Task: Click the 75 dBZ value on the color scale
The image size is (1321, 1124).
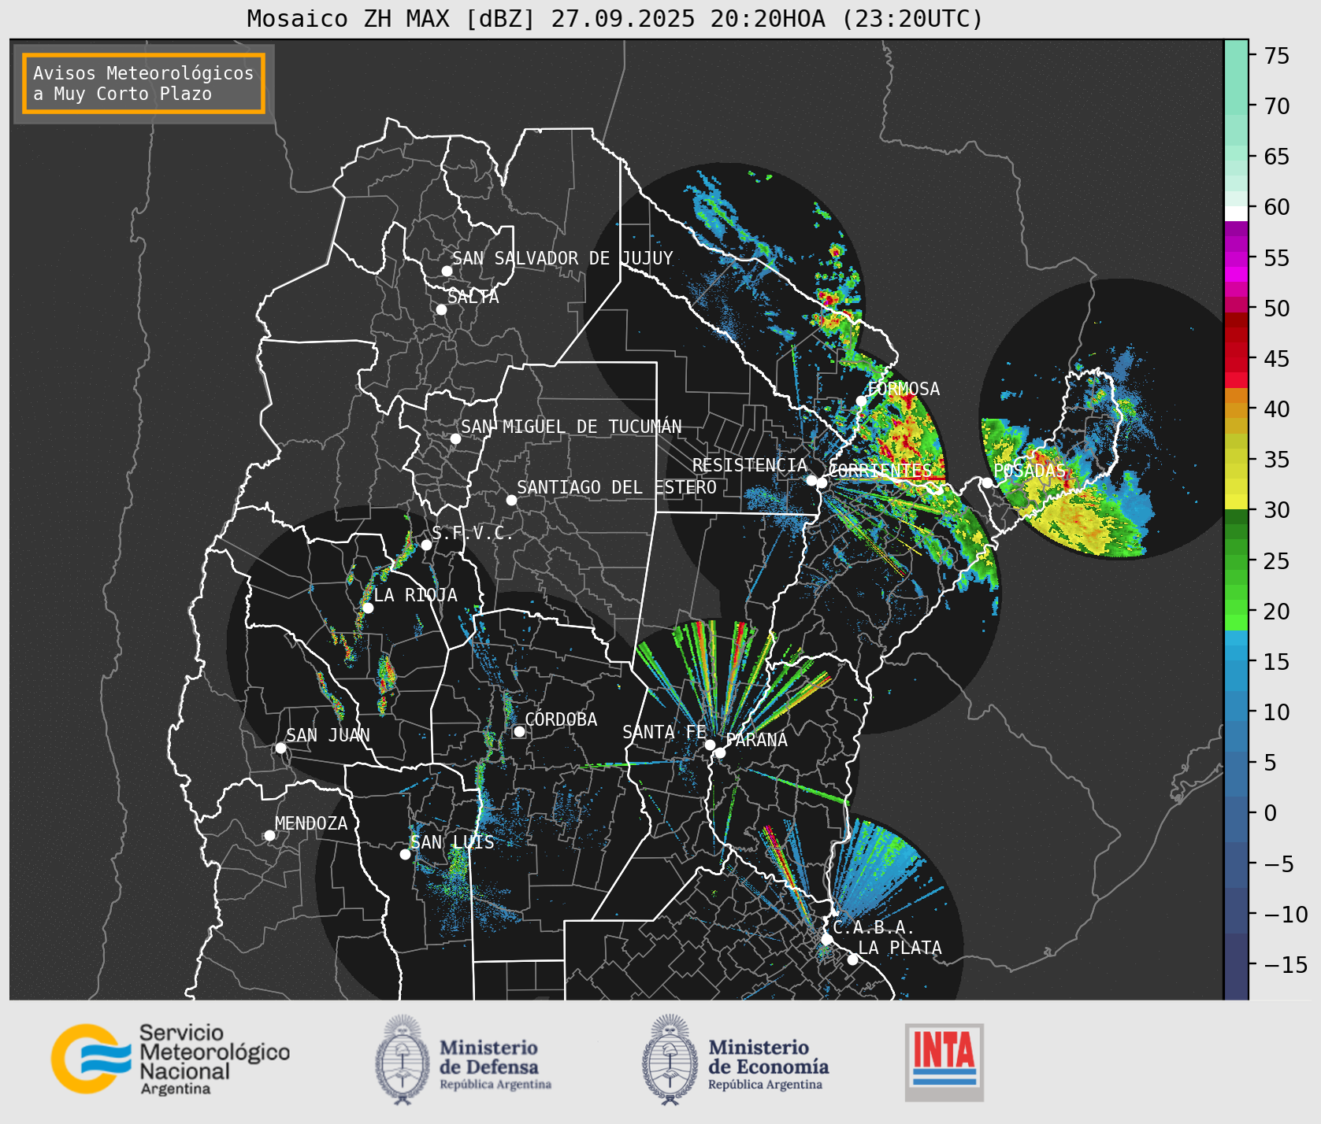Action: [1277, 56]
